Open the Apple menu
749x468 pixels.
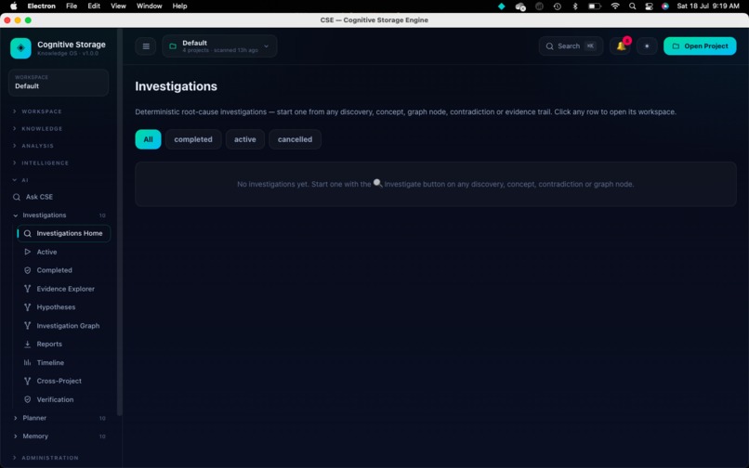pyautogui.click(x=13, y=6)
